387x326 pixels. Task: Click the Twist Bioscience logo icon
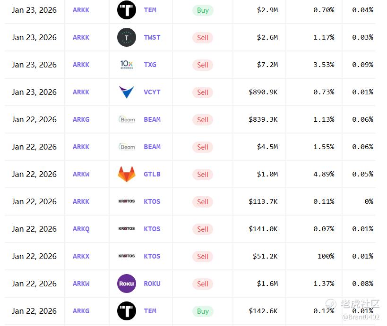tap(126, 37)
